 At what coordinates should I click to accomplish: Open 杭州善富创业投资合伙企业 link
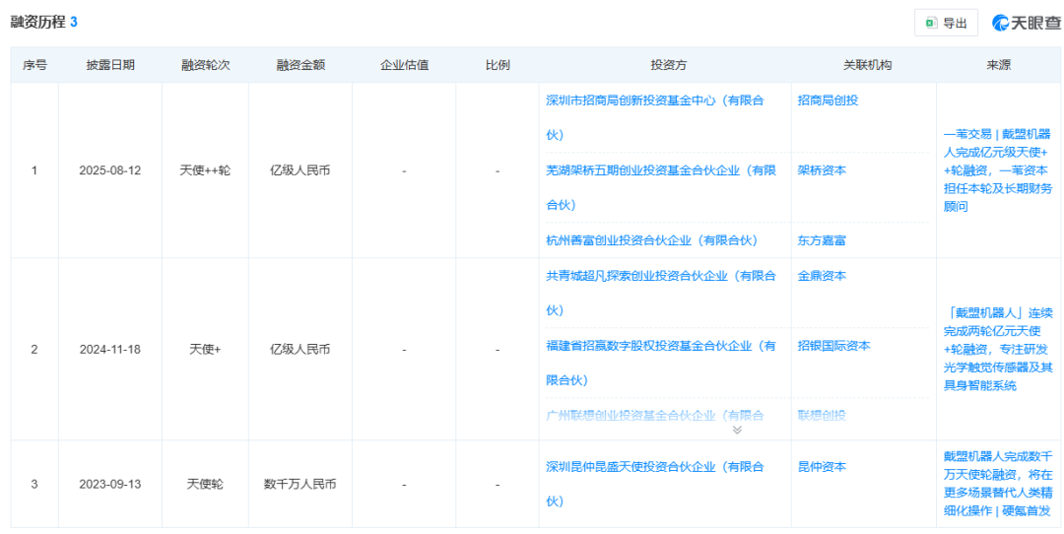(651, 239)
